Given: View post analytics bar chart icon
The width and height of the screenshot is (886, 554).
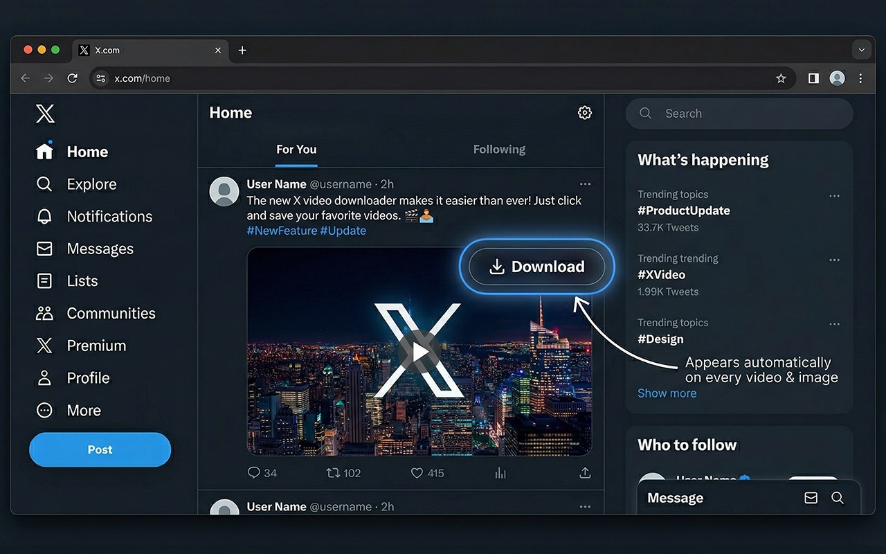Looking at the screenshot, I should (500, 473).
